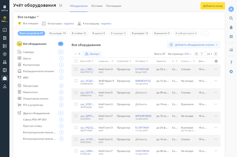Filter by В ремонте: 9 pill
237x157 pixels.
(162, 33)
